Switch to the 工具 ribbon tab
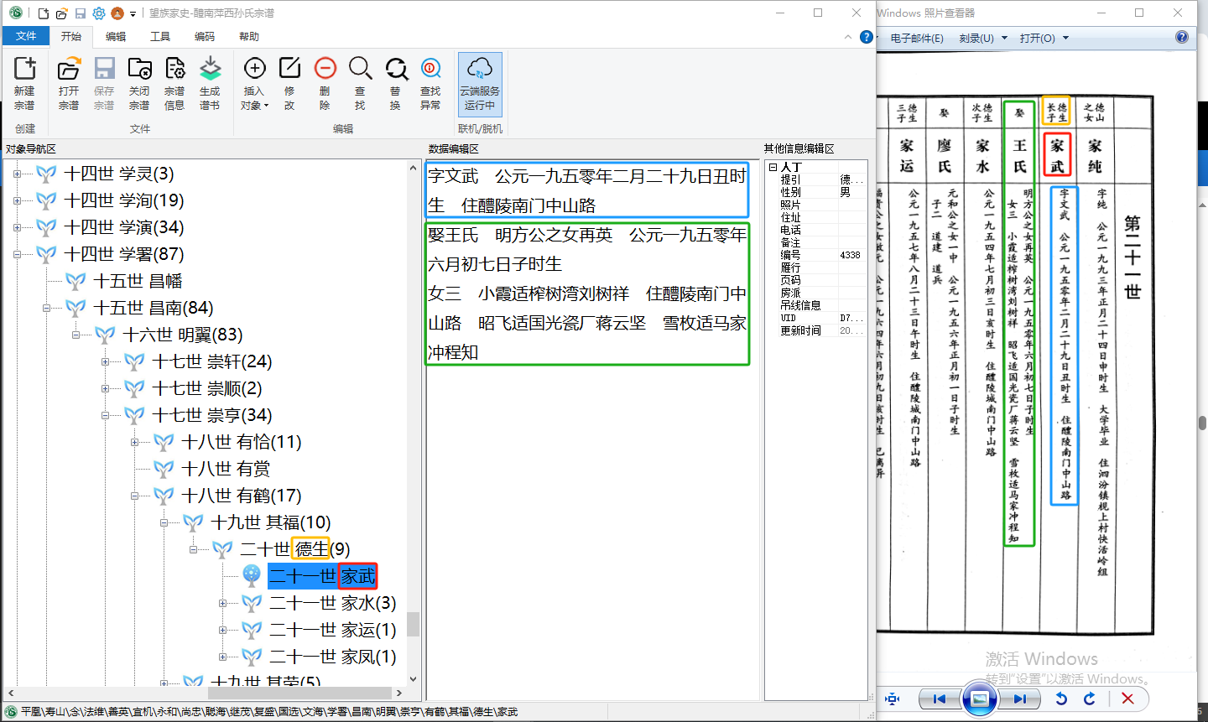The height and width of the screenshot is (722, 1208). click(160, 36)
